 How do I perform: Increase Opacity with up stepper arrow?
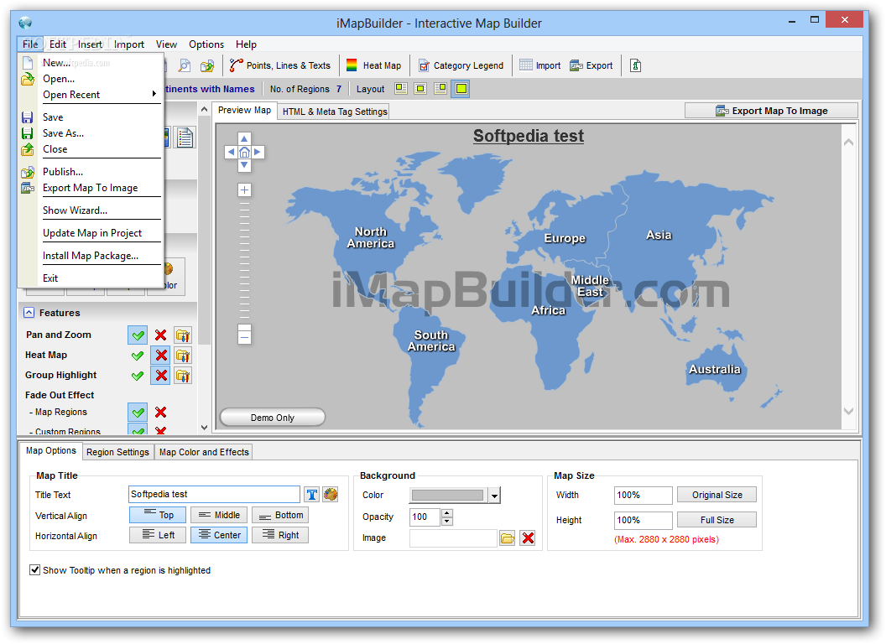(x=447, y=513)
